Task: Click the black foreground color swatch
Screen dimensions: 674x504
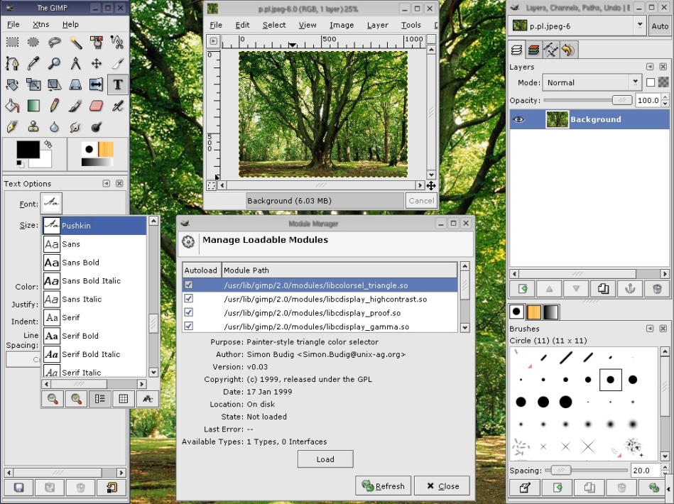Action: pos(28,150)
